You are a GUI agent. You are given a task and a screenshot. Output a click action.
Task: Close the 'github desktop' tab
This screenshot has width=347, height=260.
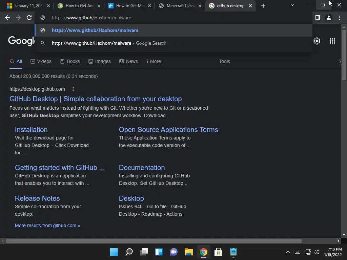[250, 6]
